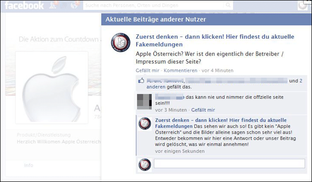Click Kommentieren under the post
Image resolution: width=312 pixels, height=182 pixels.
[x=180, y=70]
